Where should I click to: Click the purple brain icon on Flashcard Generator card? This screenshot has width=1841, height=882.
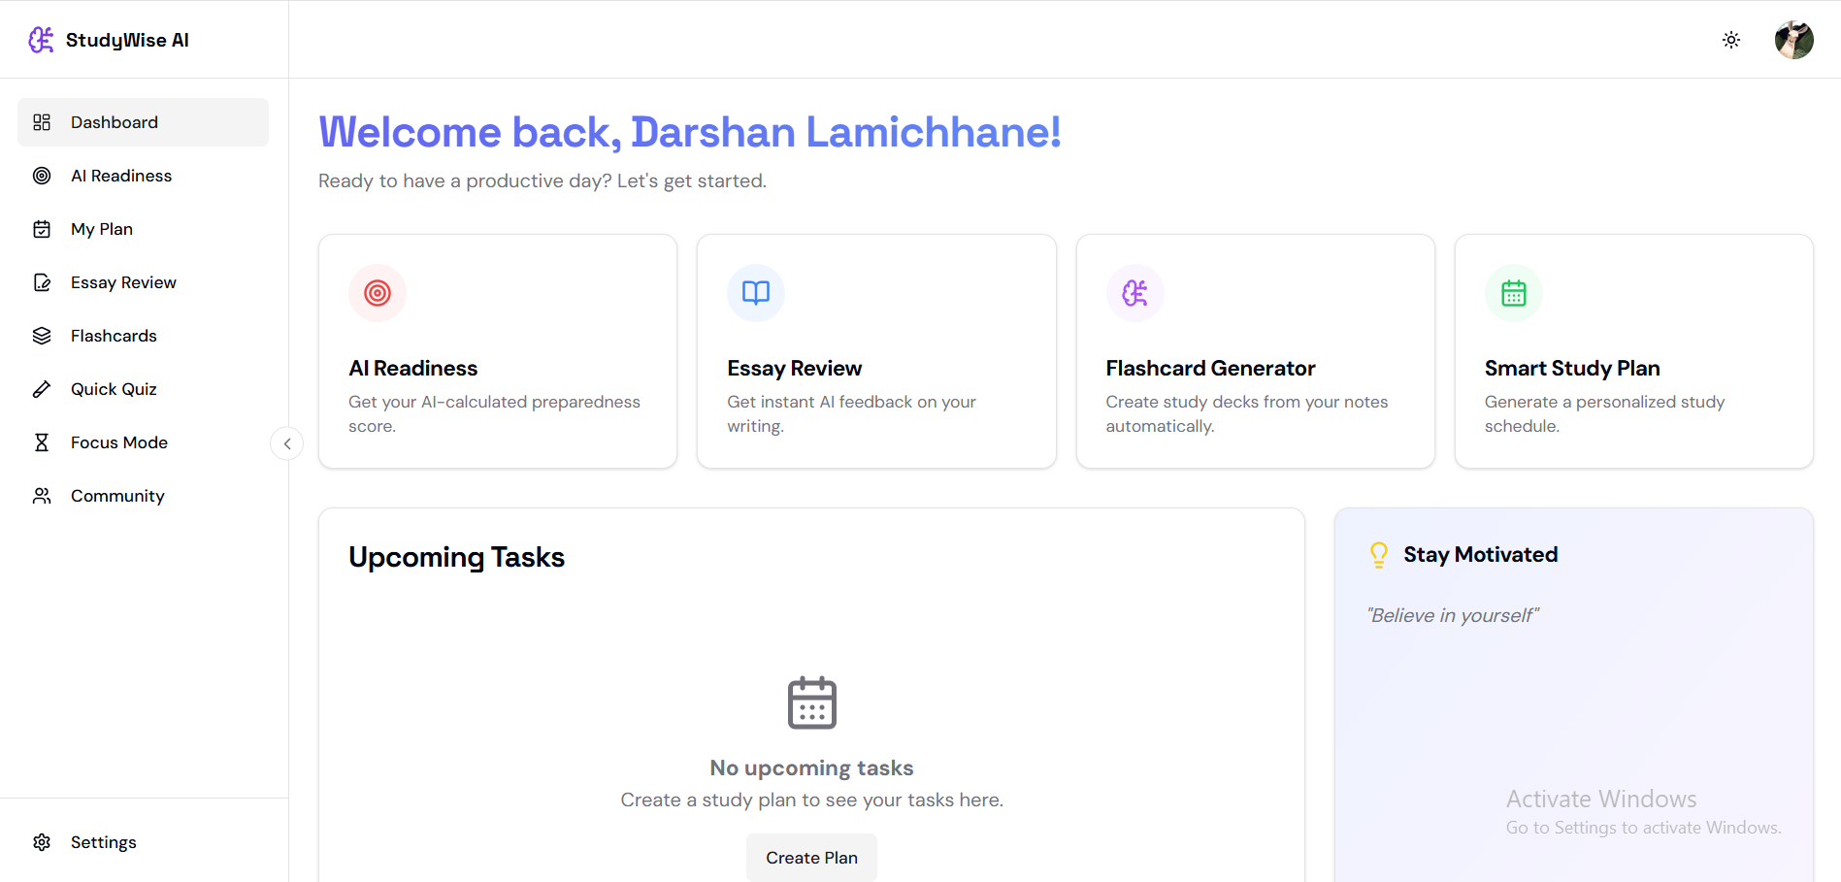(1134, 293)
